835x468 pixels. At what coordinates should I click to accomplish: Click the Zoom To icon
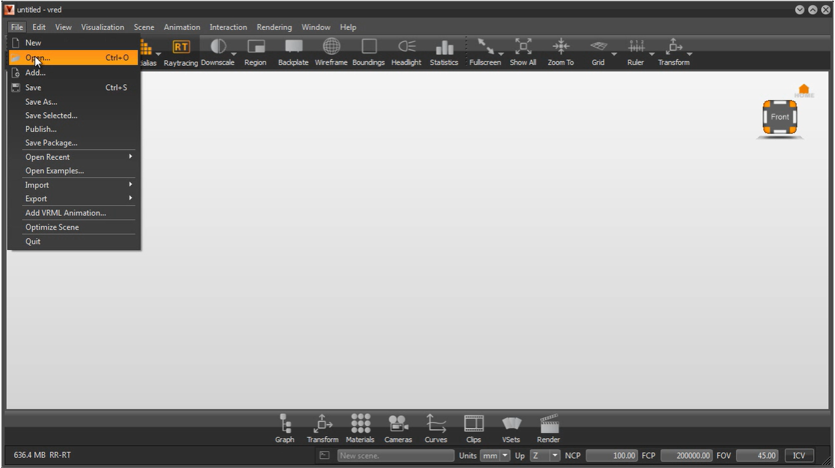click(560, 47)
